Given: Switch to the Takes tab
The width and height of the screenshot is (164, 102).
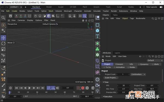Looking at the screenshot, I should point(115,15).
